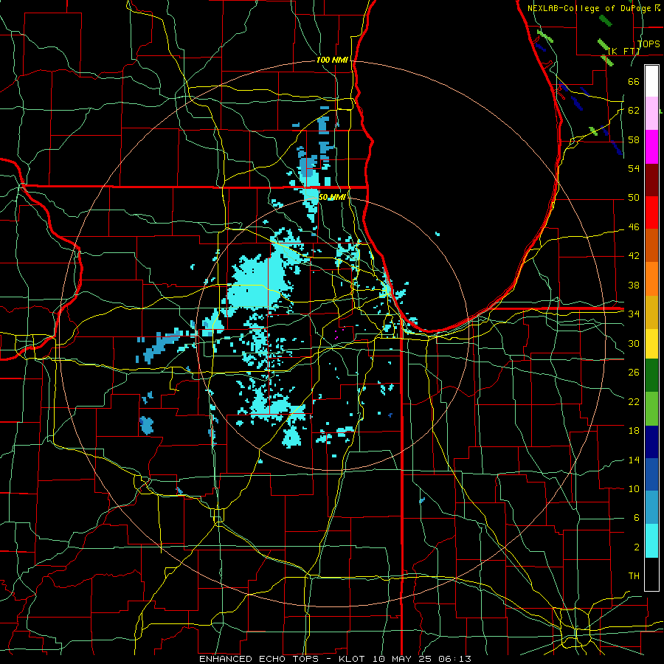This screenshot has width=664, height=664.
Task: Click the "58" legend value
Action: click(x=634, y=139)
